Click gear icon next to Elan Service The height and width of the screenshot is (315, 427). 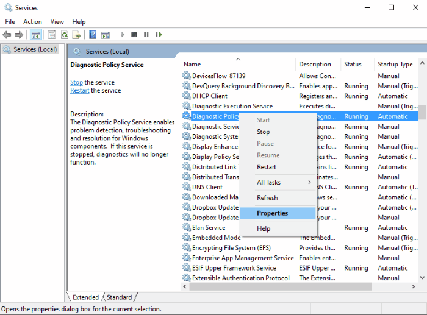click(x=186, y=227)
